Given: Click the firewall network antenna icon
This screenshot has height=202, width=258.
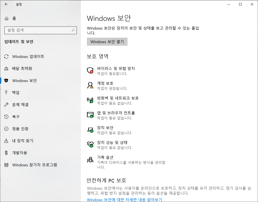Looking at the screenshot, I should 90,100.
